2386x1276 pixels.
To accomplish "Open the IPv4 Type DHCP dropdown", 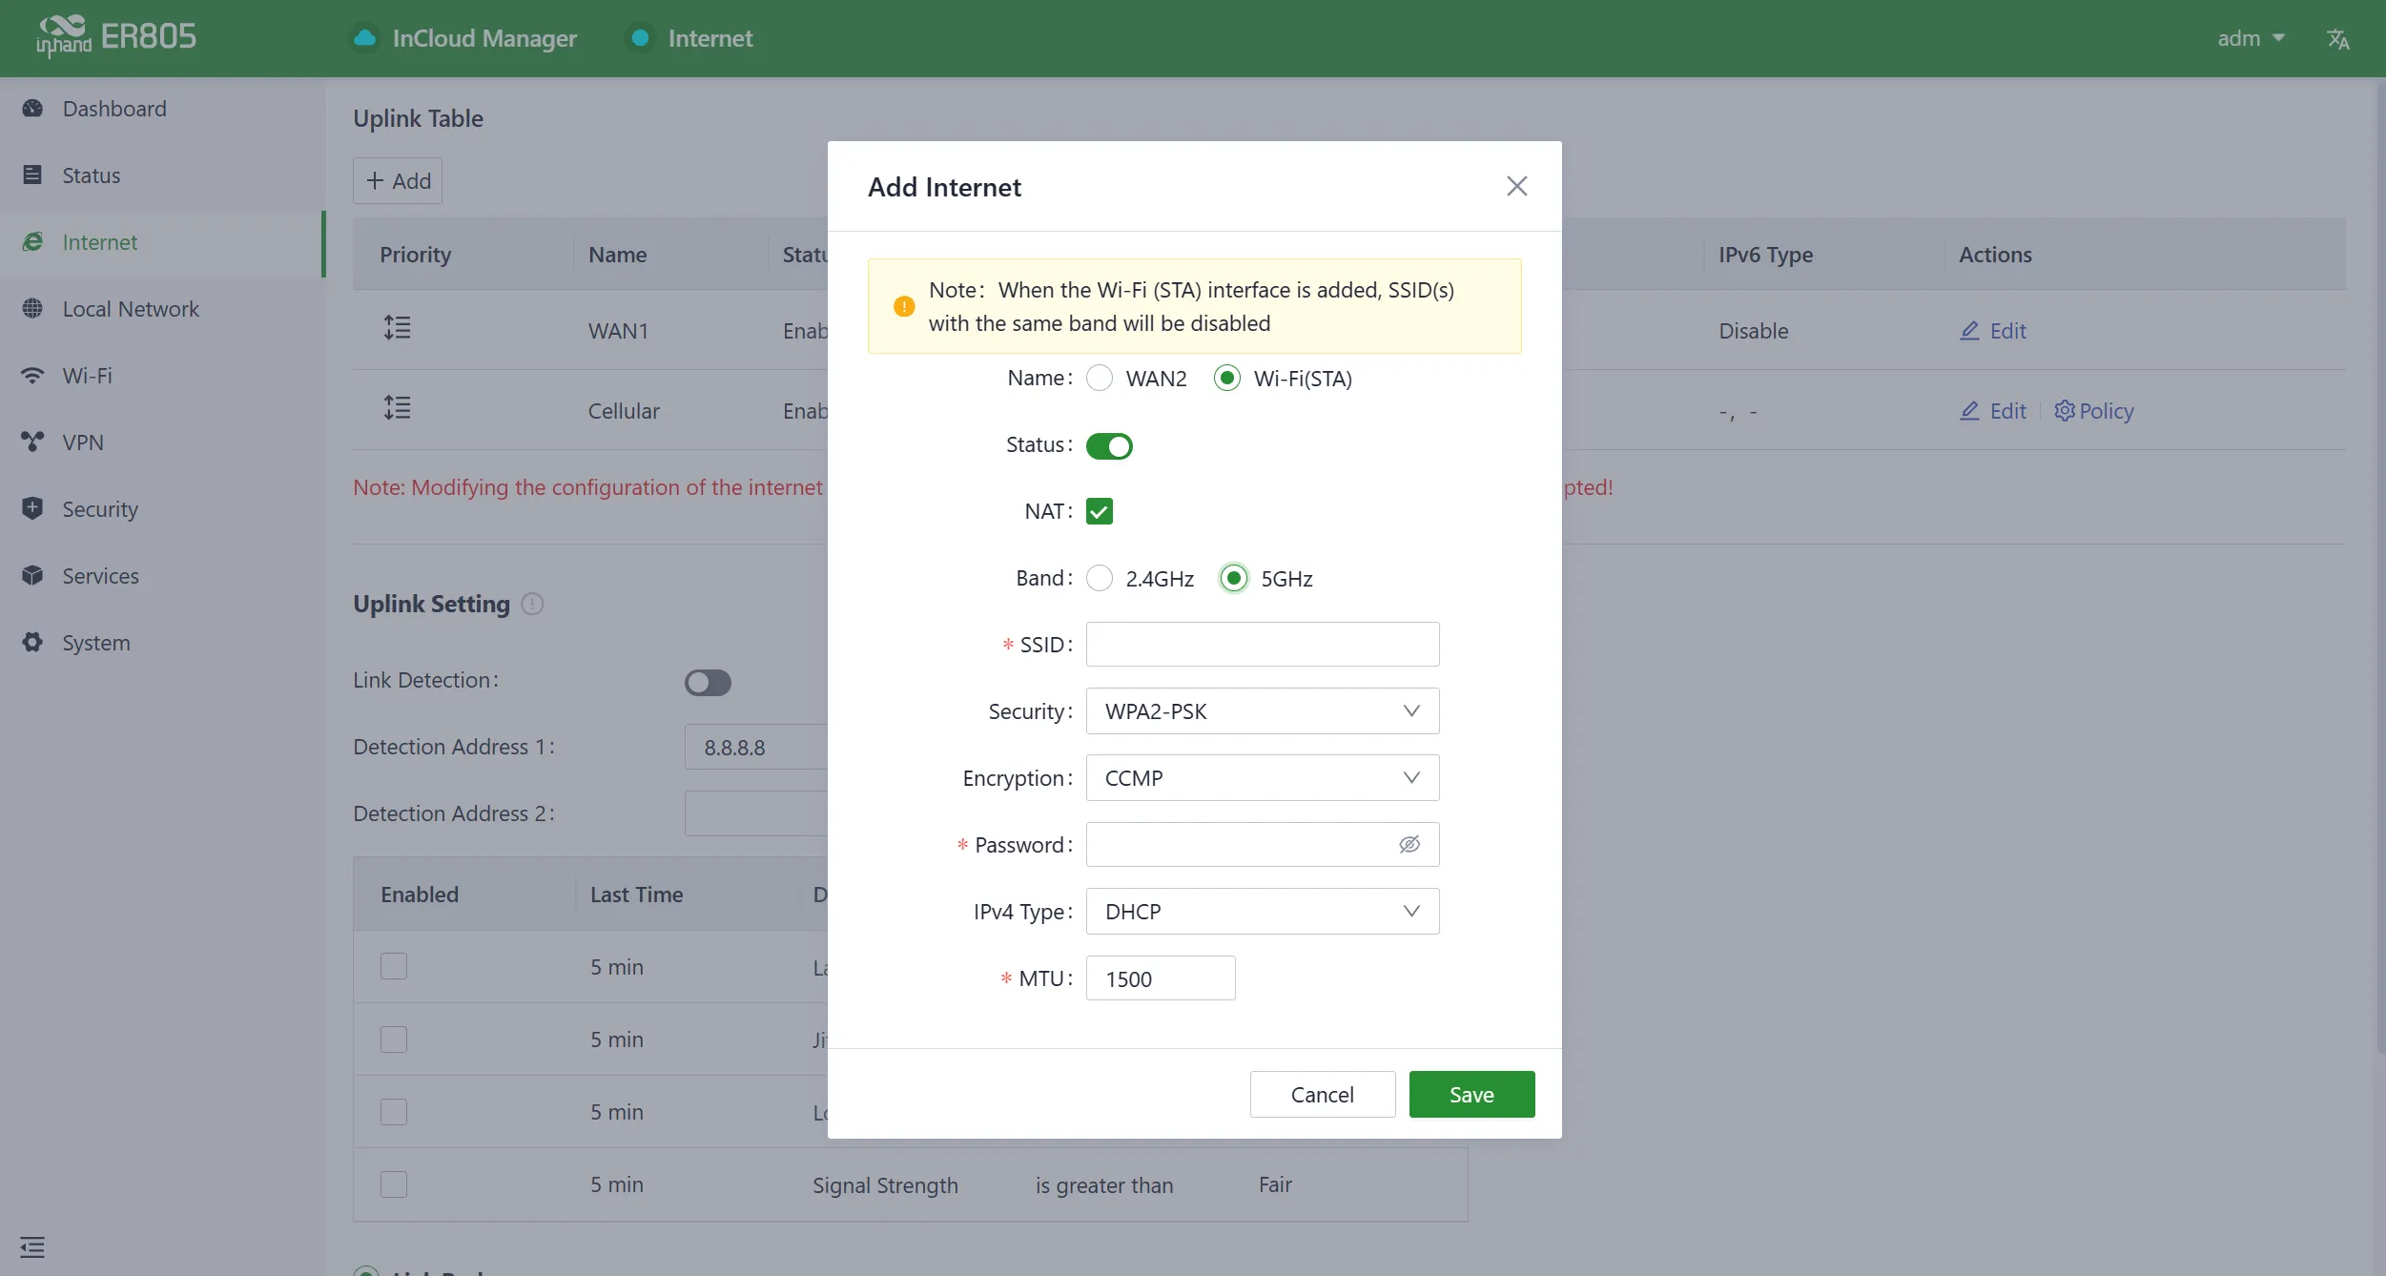I will click(x=1263, y=912).
